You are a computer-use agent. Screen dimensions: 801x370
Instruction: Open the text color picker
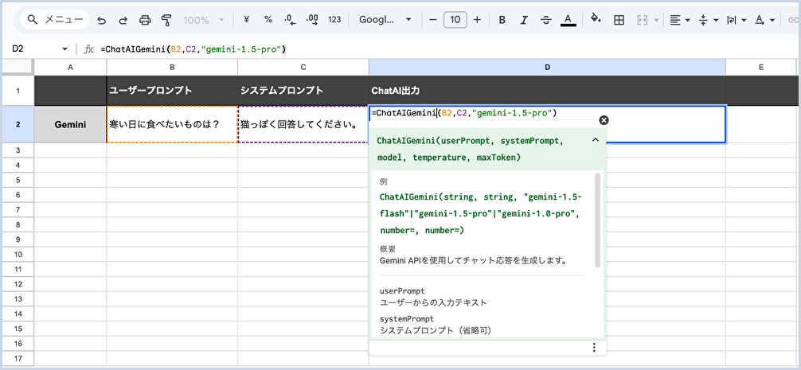pos(568,21)
